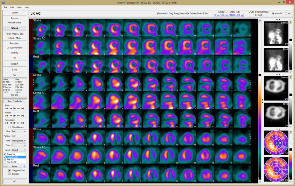295x186 pixels.
Task: Switch to the Function view
Action: pos(15,43)
